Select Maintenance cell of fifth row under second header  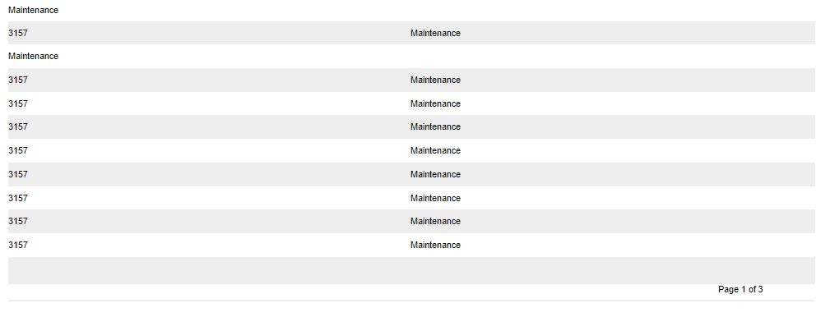pyautogui.click(x=435, y=174)
